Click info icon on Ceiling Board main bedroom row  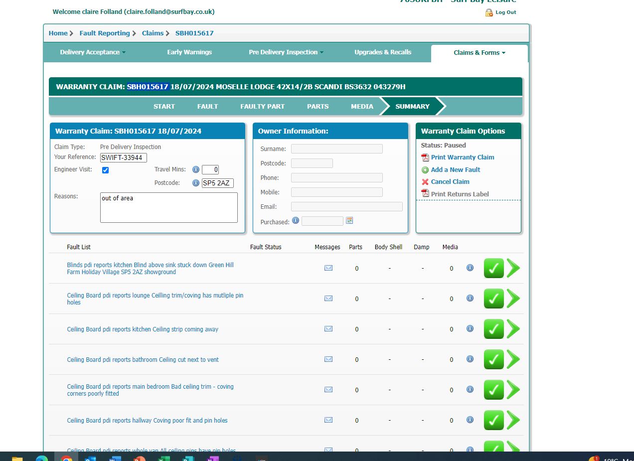[470, 389]
